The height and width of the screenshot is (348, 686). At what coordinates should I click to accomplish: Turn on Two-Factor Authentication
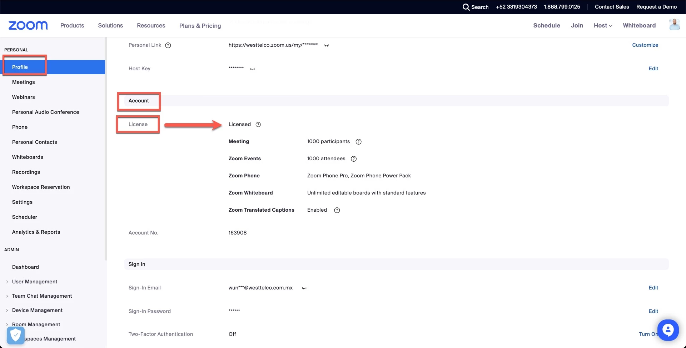tap(648, 334)
